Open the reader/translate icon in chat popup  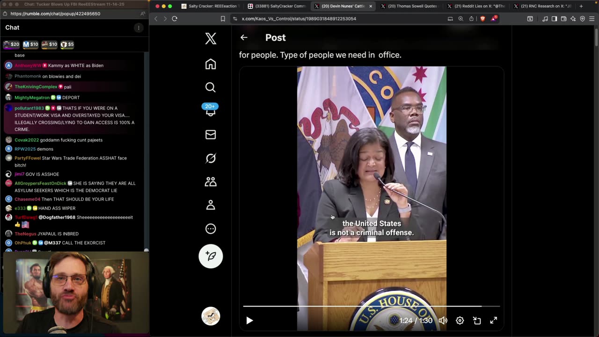click(x=143, y=14)
